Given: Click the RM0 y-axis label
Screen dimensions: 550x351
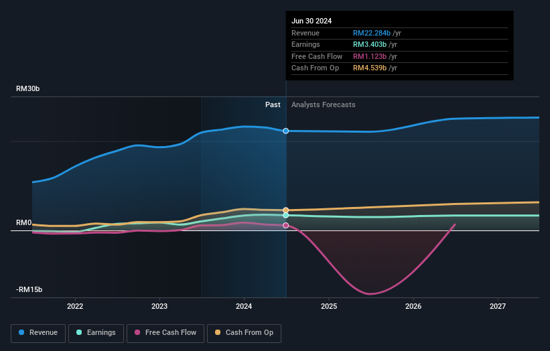Looking at the screenshot, I should (23, 222).
